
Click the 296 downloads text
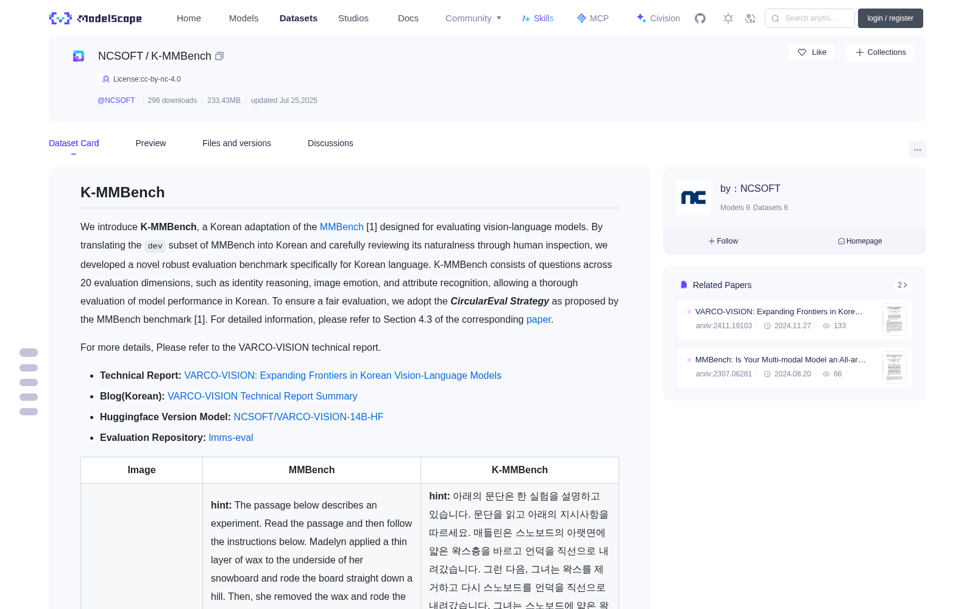click(172, 100)
